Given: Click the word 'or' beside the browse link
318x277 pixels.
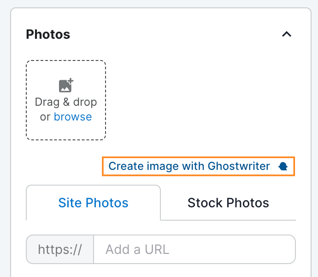Looking at the screenshot, I should click(x=45, y=117).
